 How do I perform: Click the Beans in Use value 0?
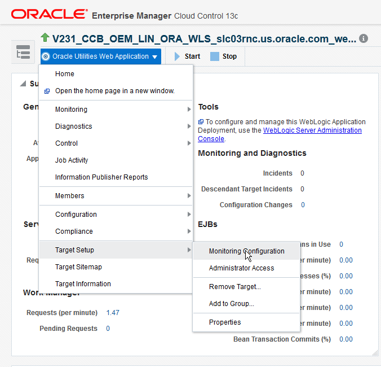(341, 244)
